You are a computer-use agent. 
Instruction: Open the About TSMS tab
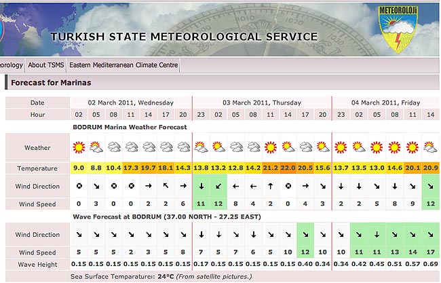(x=47, y=65)
